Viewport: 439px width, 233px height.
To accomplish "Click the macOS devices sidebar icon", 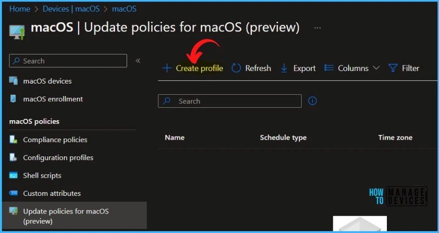I will (14, 81).
